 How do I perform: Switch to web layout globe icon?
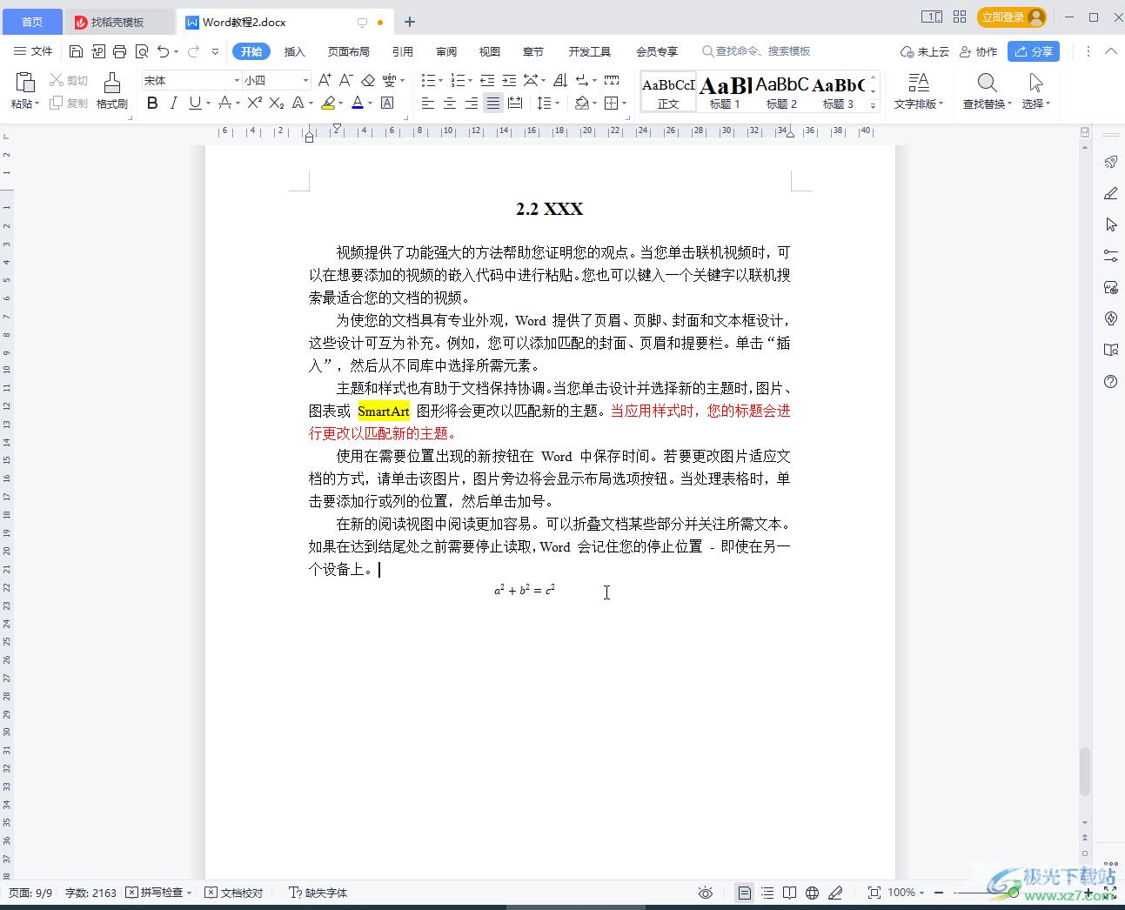812,893
